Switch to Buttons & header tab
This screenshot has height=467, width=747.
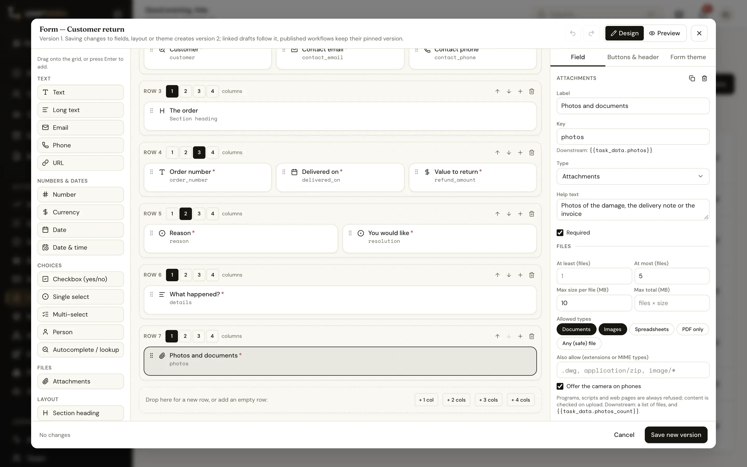click(x=633, y=57)
